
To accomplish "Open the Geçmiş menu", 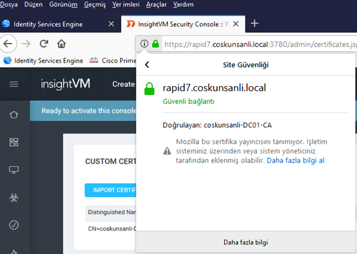I will [x=95, y=5].
